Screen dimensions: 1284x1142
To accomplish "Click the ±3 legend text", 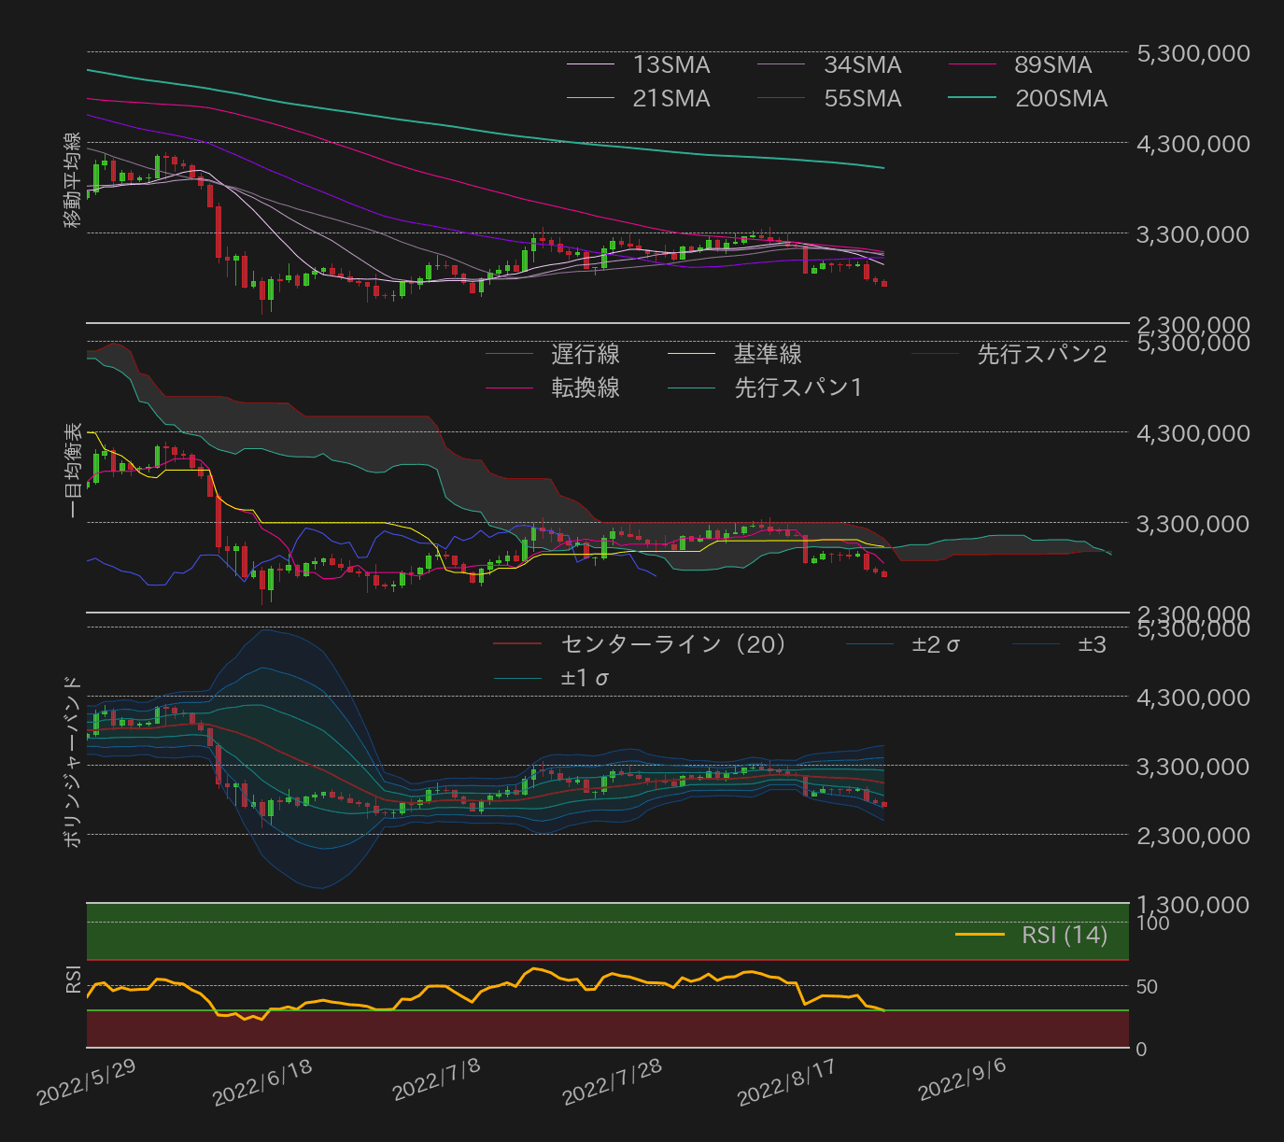I will coord(1091,644).
